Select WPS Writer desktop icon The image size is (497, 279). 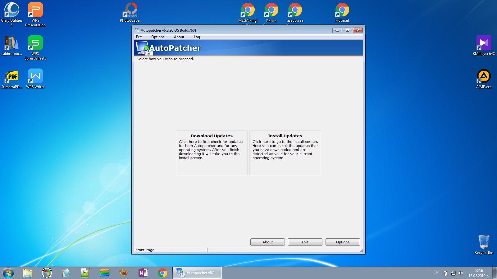[35, 79]
